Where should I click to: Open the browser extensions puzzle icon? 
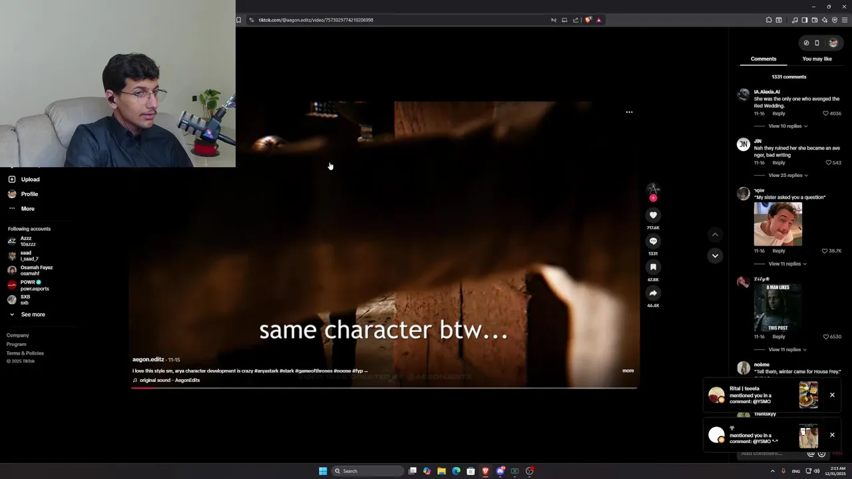pyautogui.click(x=769, y=20)
